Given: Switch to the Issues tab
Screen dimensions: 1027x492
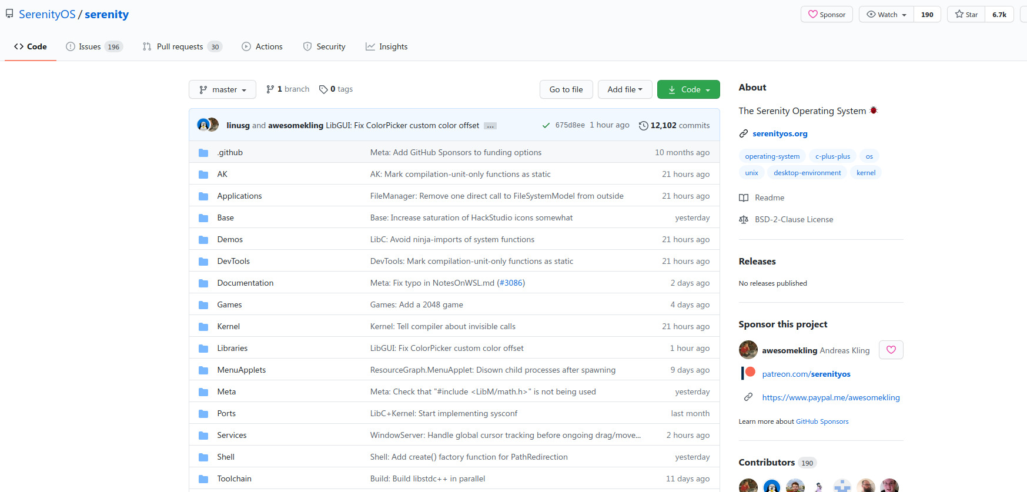Looking at the screenshot, I should click(89, 46).
